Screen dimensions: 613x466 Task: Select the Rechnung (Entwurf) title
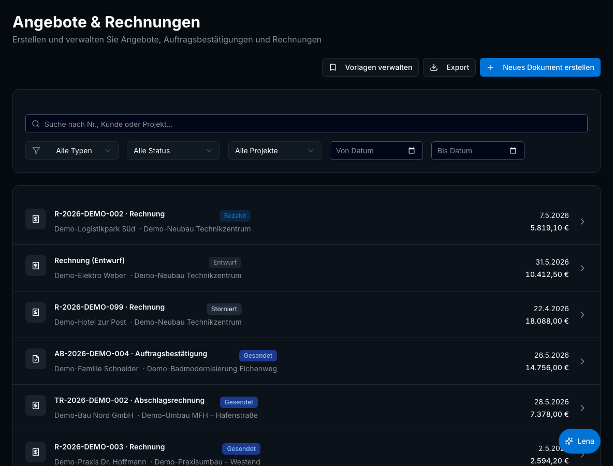point(90,260)
